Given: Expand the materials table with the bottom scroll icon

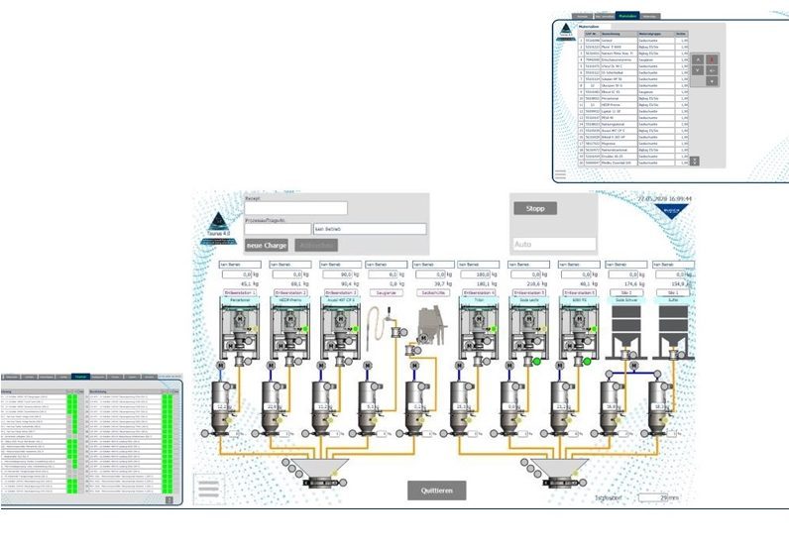Looking at the screenshot, I should tap(695, 161).
